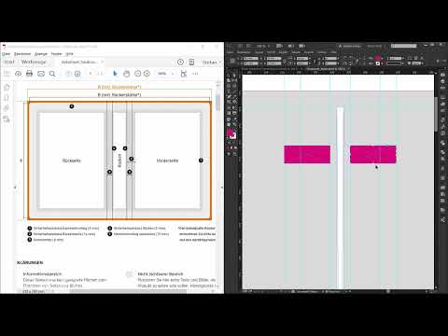Open the page thumbnails panel in Acrobat sidebar
448x336 pixels.
point(7,88)
